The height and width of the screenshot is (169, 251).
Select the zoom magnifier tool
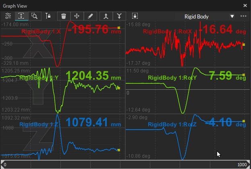point(35,16)
